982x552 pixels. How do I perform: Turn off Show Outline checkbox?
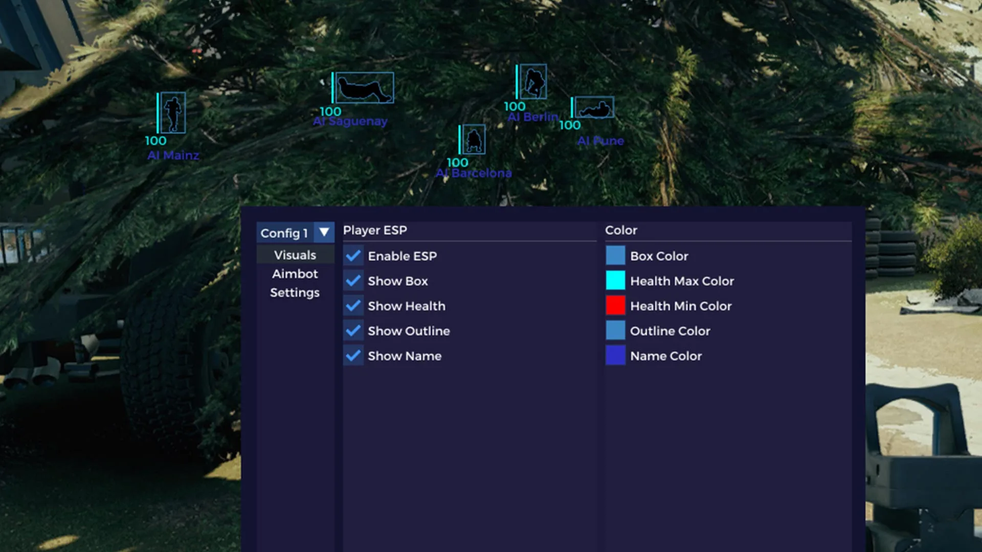[353, 331]
